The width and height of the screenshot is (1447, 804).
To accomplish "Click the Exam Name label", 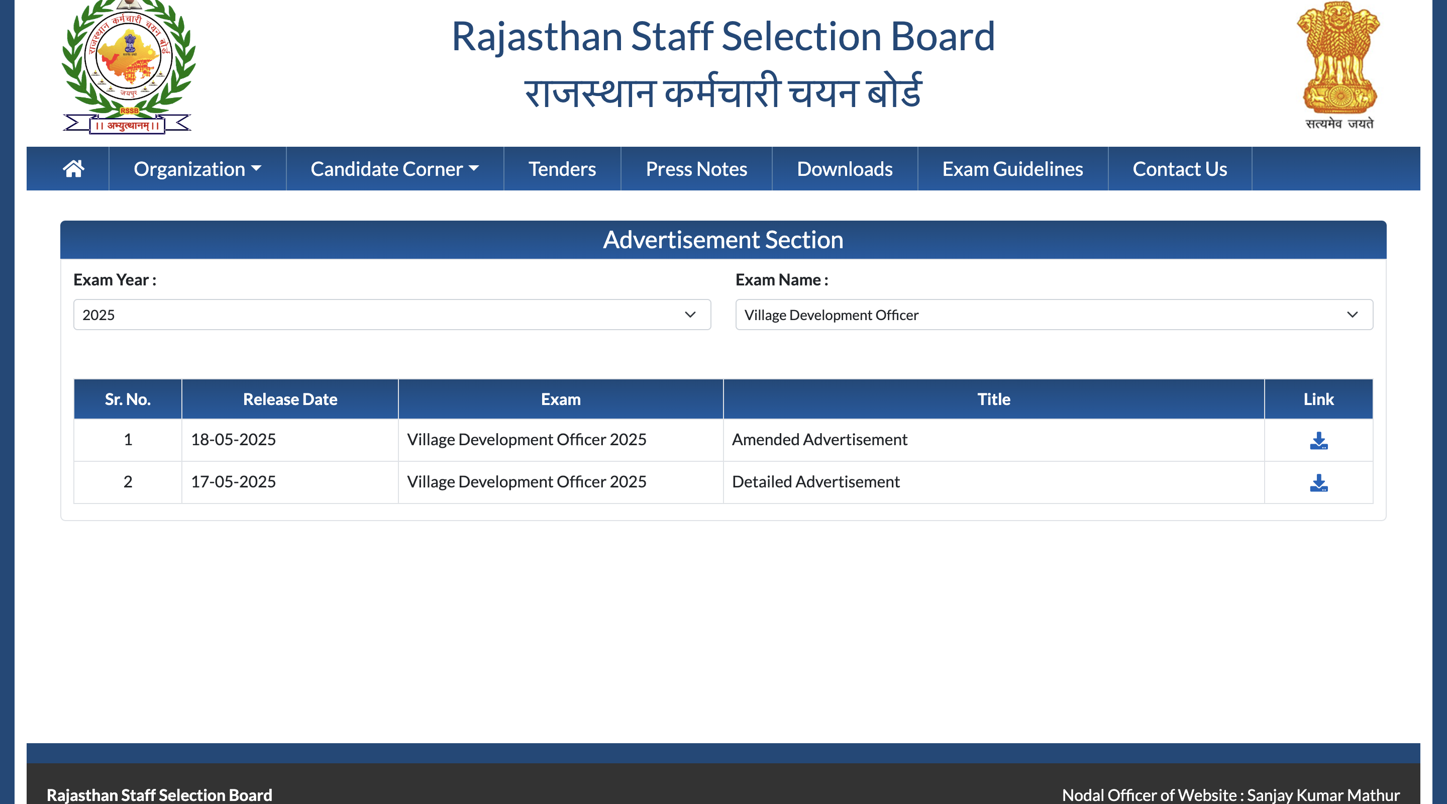I will pyautogui.click(x=782, y=280).
